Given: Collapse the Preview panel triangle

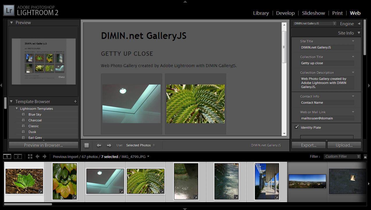Looking at the screenshot, I should [x=12, y=23].
